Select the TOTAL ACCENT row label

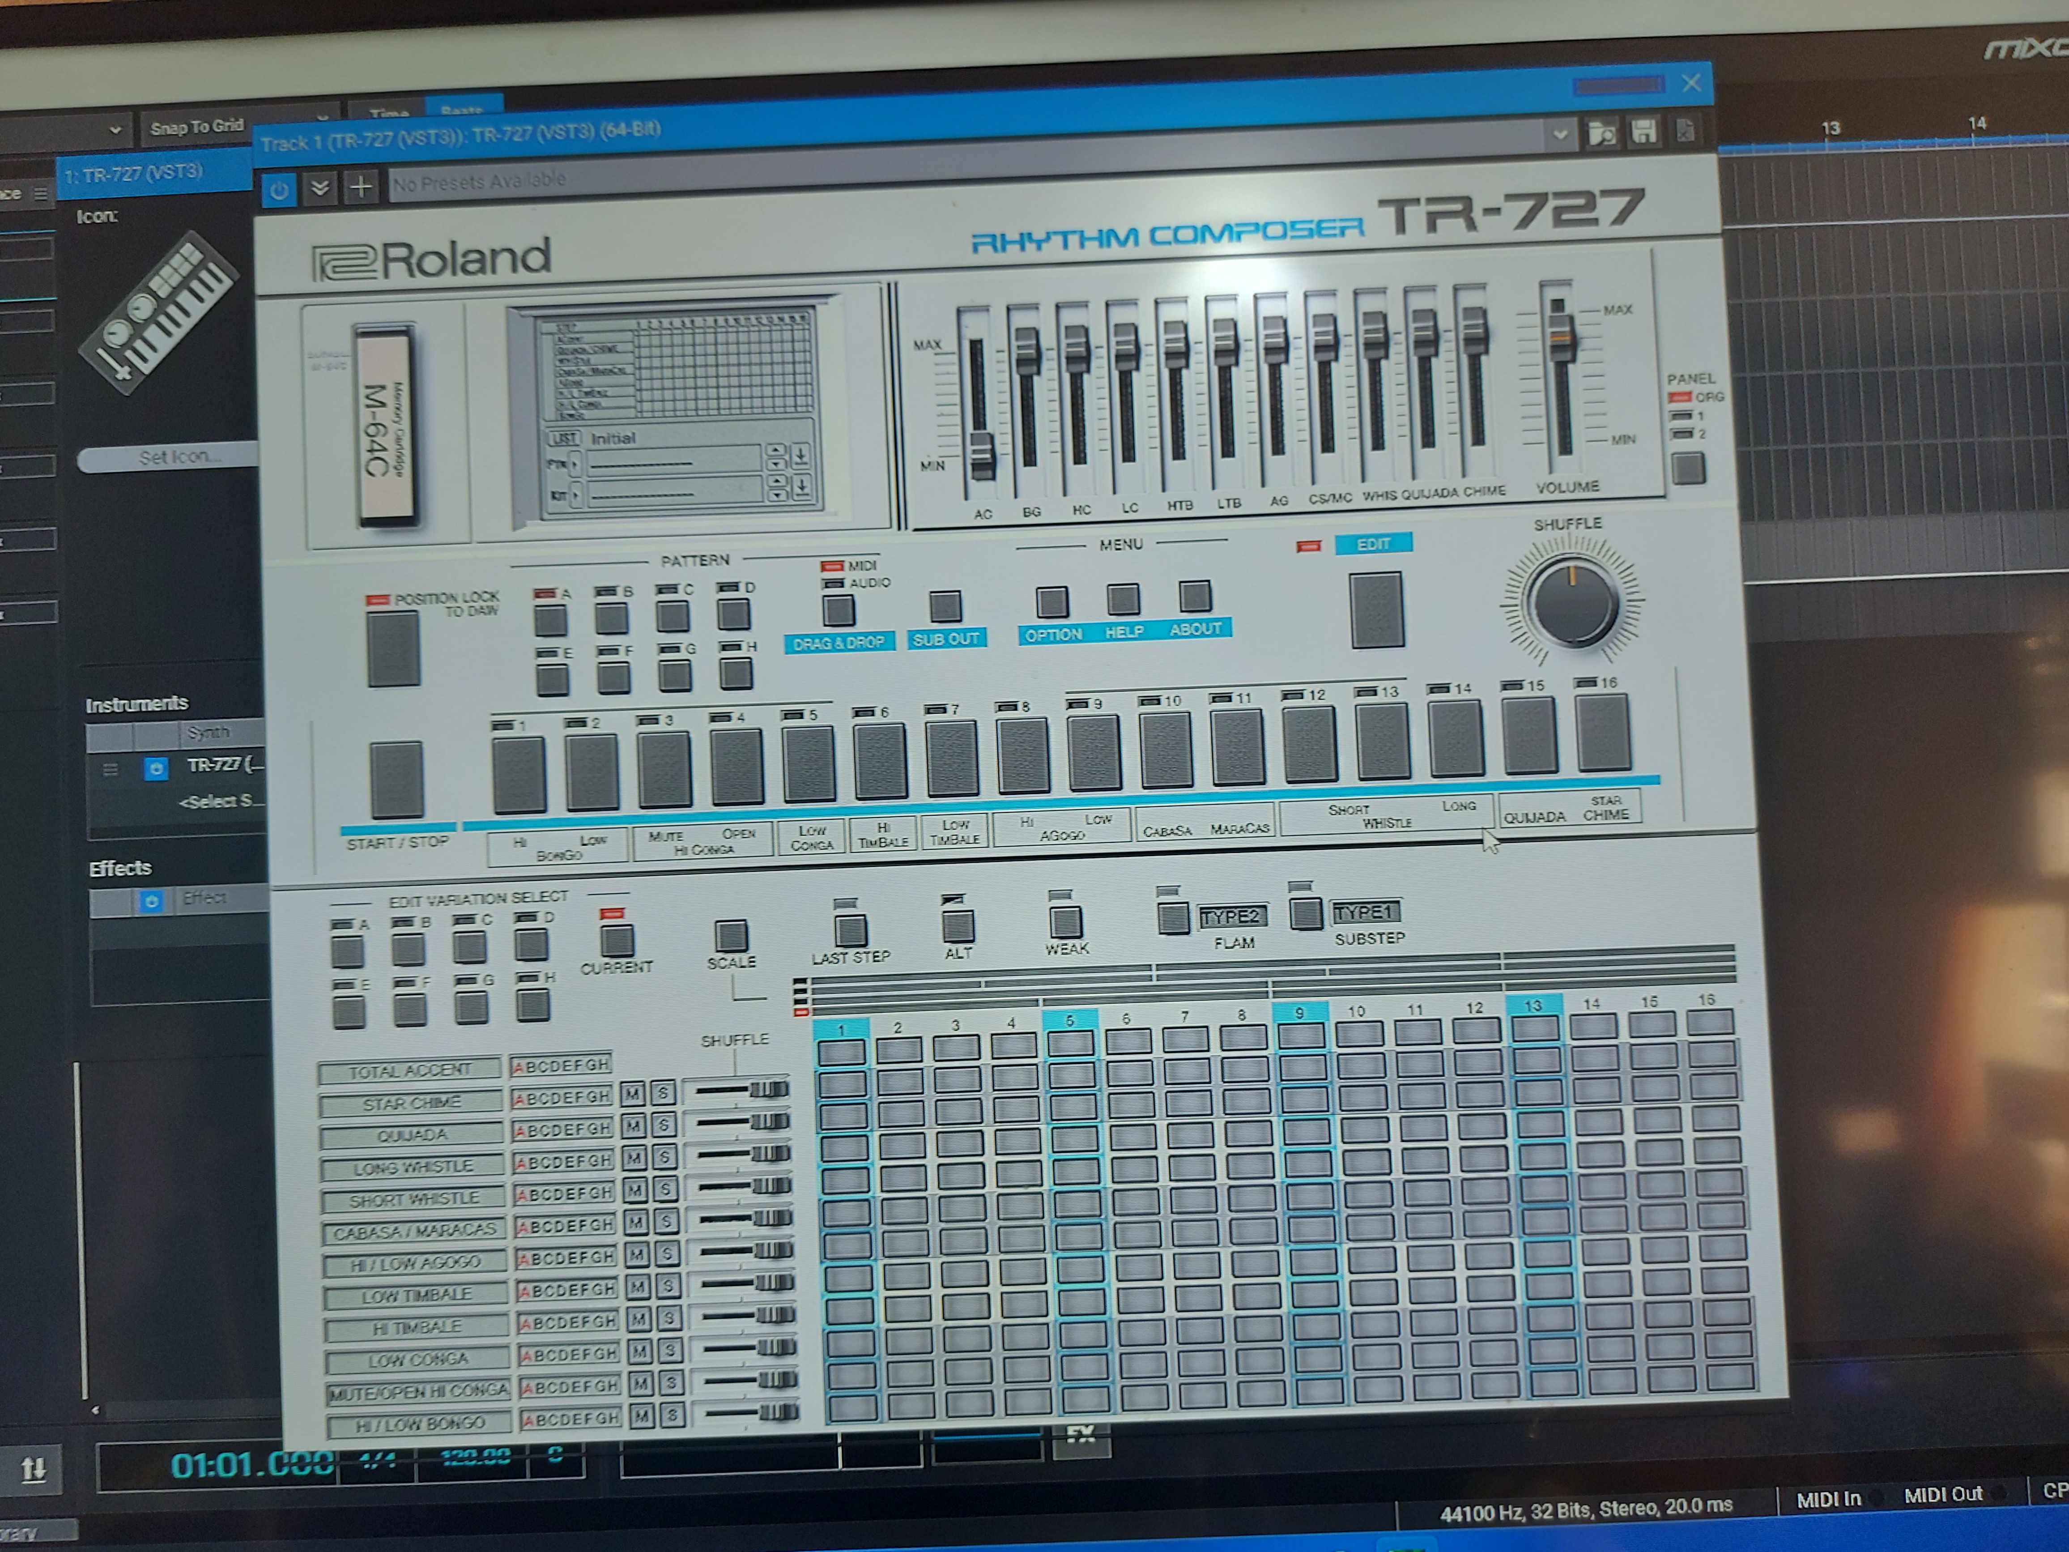pyautogui.click(x=410, y=1071)
